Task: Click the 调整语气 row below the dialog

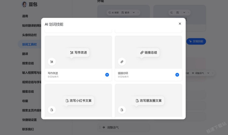Action: coord(123,127)
